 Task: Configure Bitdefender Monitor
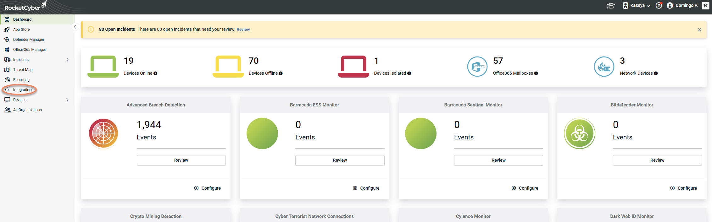[x=684, y=188]
